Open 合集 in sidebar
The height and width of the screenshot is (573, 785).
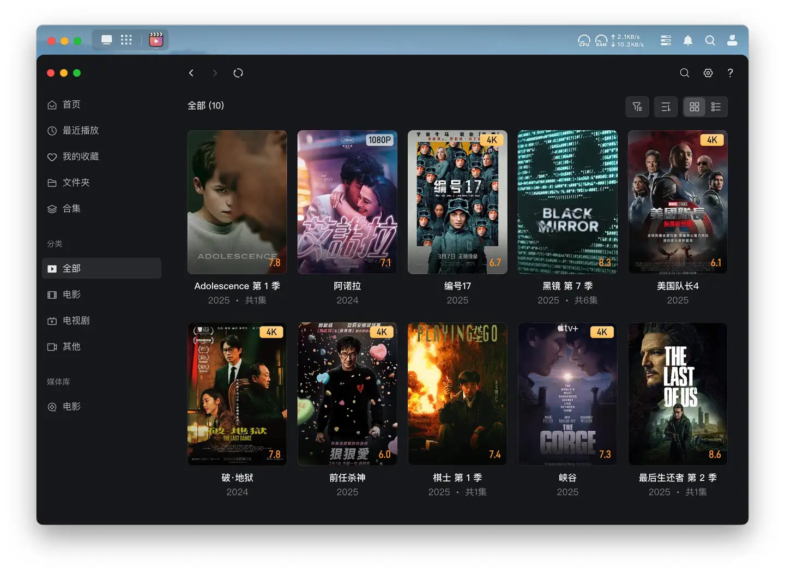(101, 209)
